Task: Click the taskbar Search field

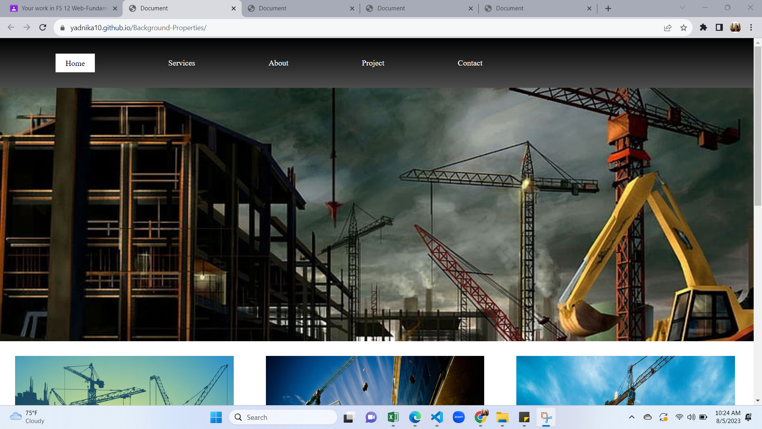Action: pos(283,417)
